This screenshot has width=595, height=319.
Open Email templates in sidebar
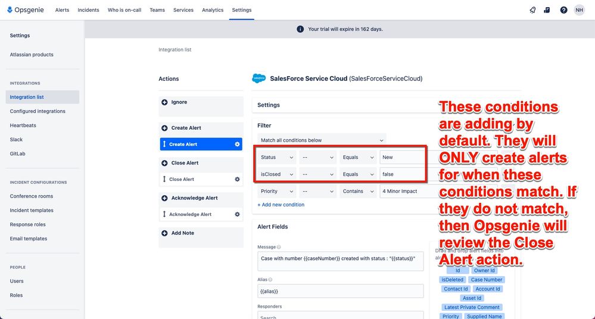[29, 239]
